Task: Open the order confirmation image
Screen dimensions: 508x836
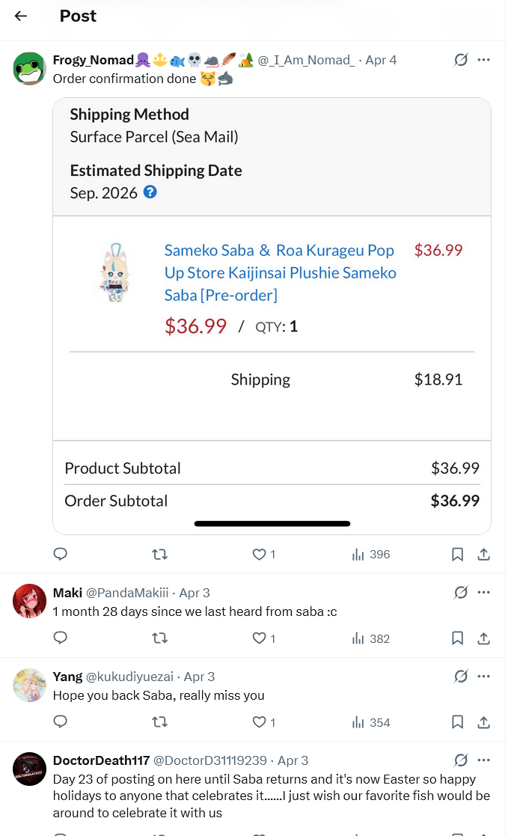Action: 272,316
